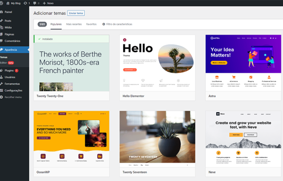Open the Mídia library menu
Screen dimensions: 283x181
(x=15, y=27)
